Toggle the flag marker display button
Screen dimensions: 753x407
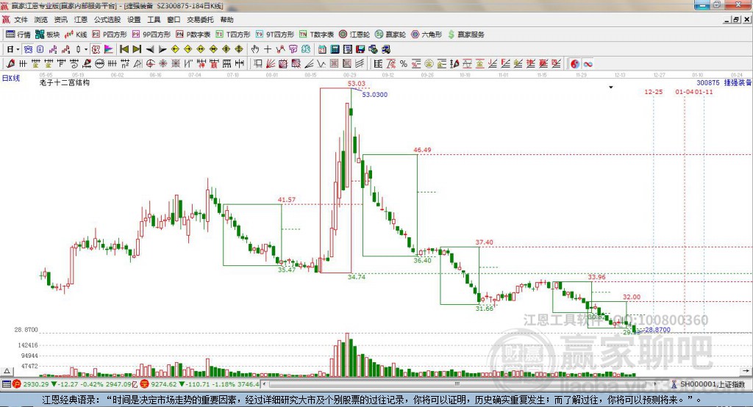[109, 49]
